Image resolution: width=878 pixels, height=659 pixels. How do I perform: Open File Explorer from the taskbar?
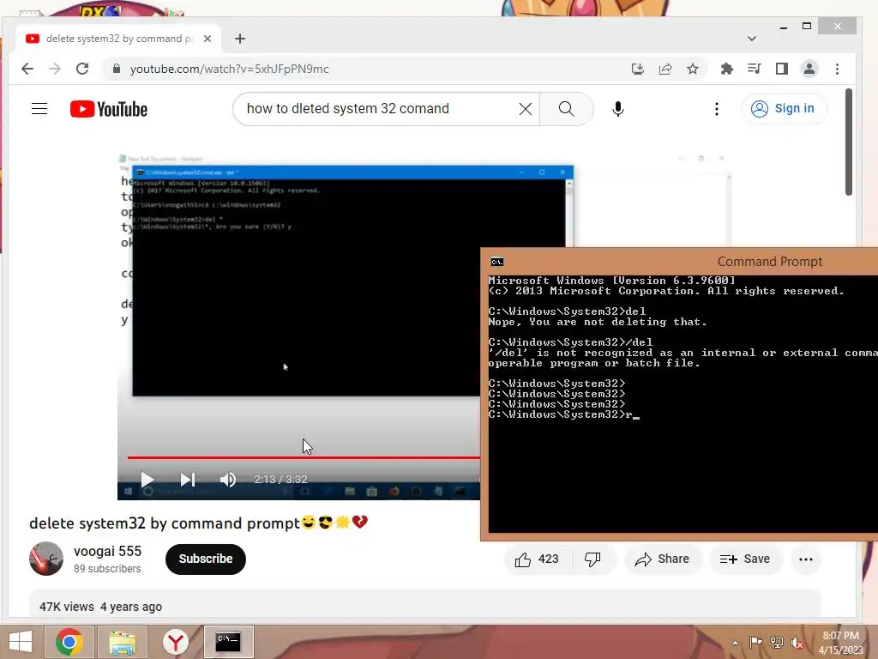122,642
